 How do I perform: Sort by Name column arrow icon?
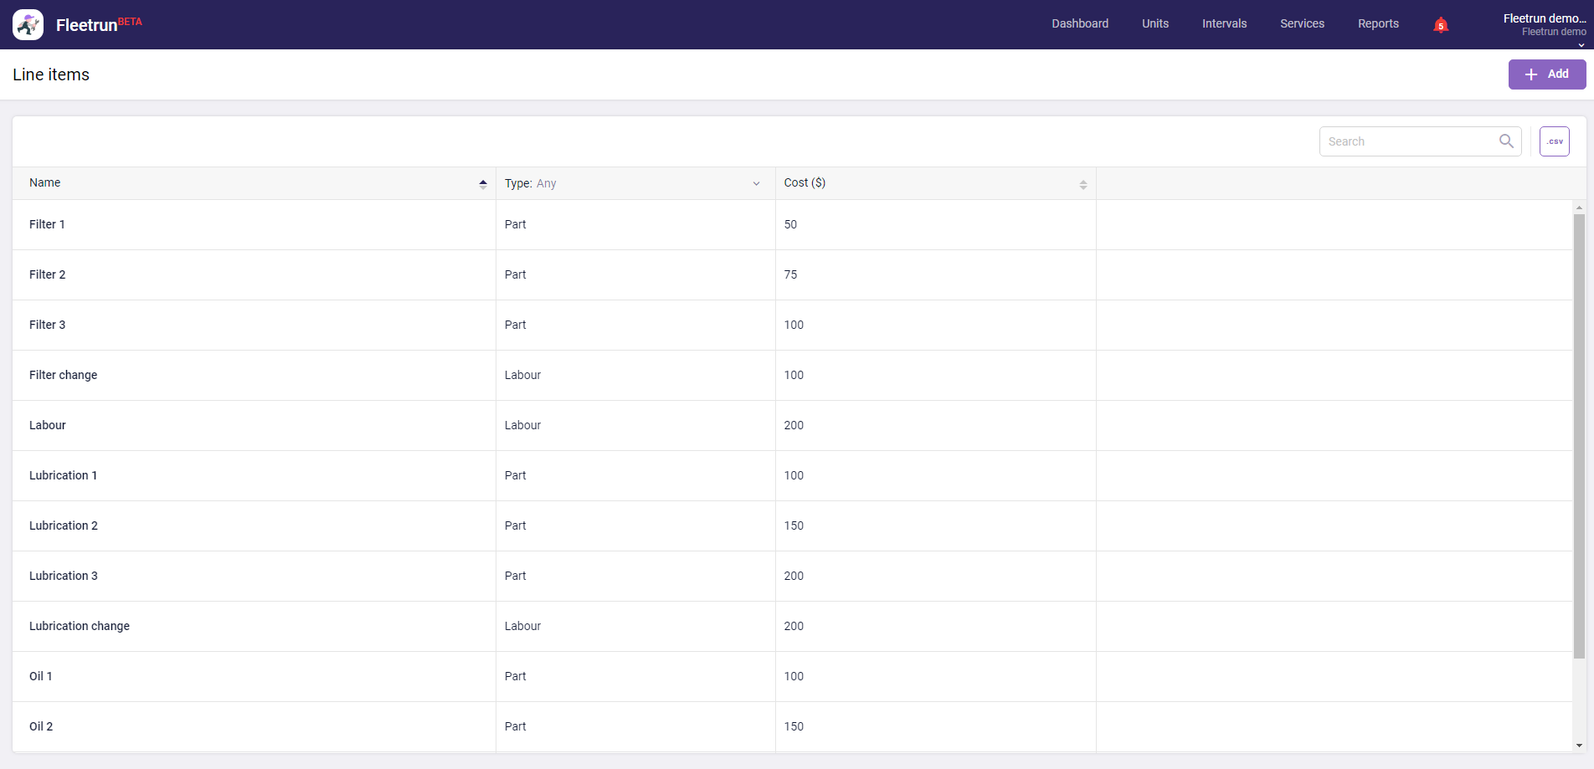coord(483,183)
